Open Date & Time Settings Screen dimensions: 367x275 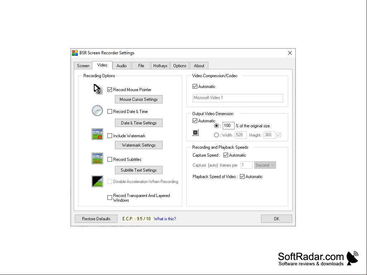pos(139,123)
